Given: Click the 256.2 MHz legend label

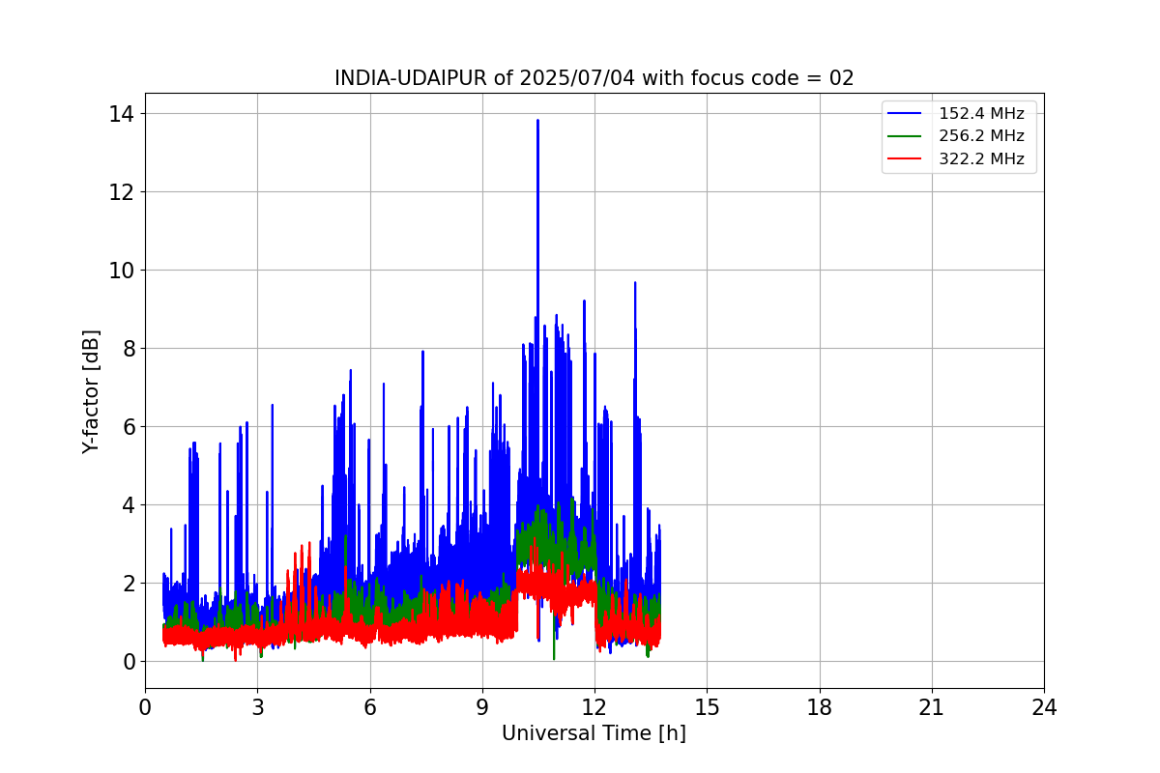Looking at the screenshot, I should point(981,136).
